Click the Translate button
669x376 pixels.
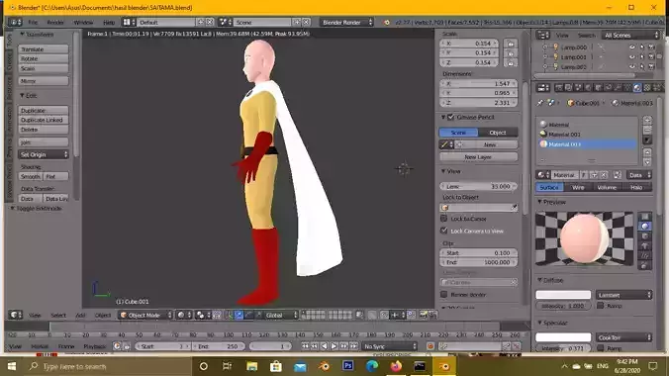(44, 49)
